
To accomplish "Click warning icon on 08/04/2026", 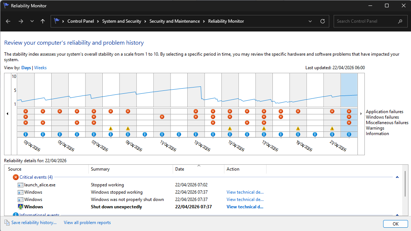I will point(111,128).
